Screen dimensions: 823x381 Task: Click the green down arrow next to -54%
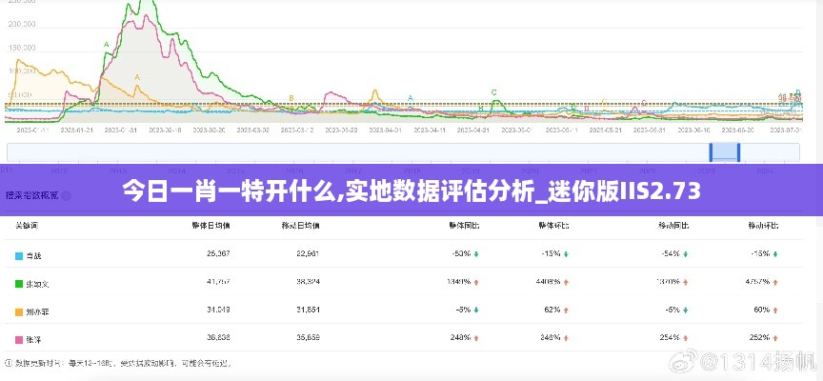[685, 254]
